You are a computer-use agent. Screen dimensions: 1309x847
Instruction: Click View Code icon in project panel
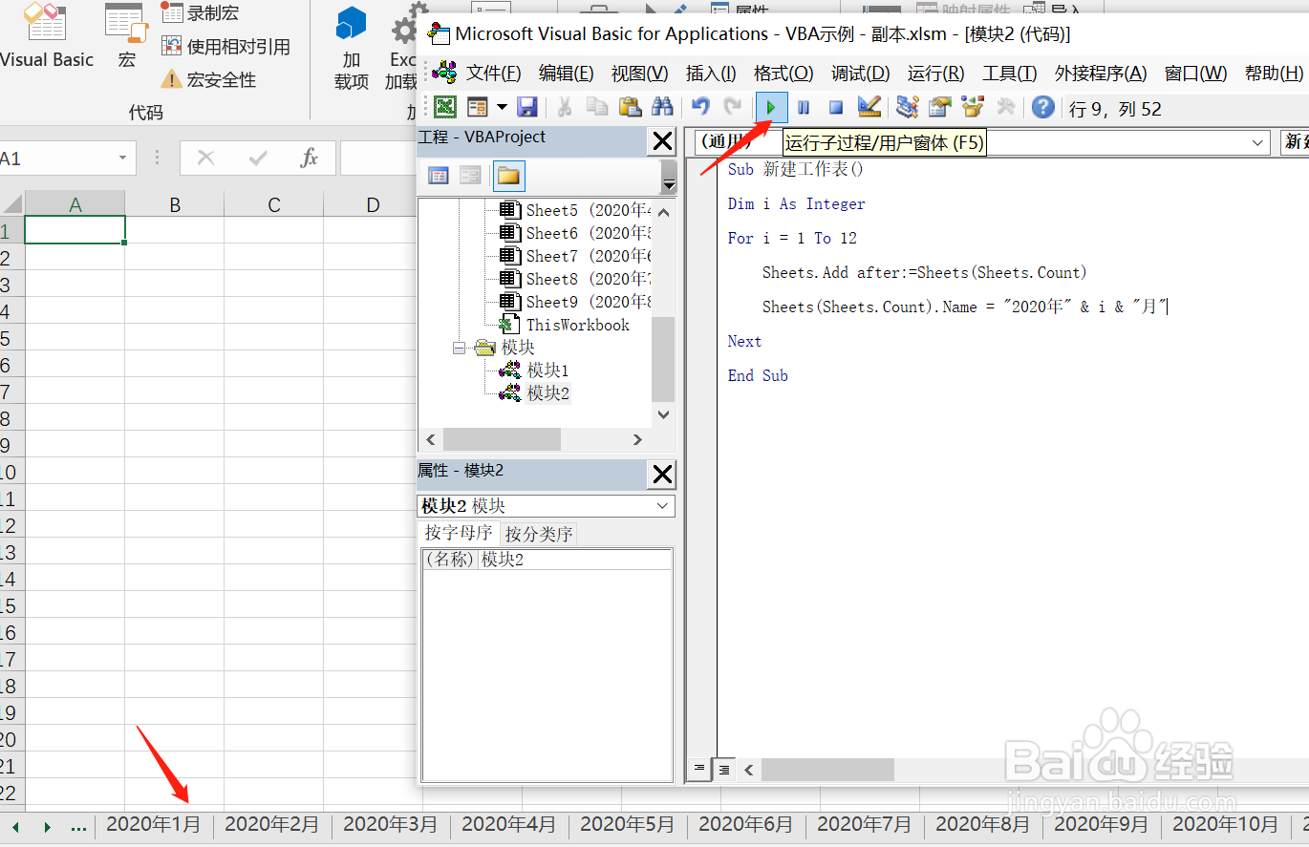tap(439, 176)
